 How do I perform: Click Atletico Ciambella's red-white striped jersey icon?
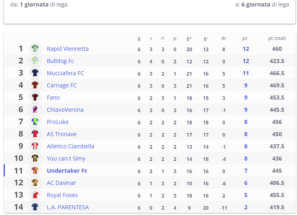35,146
